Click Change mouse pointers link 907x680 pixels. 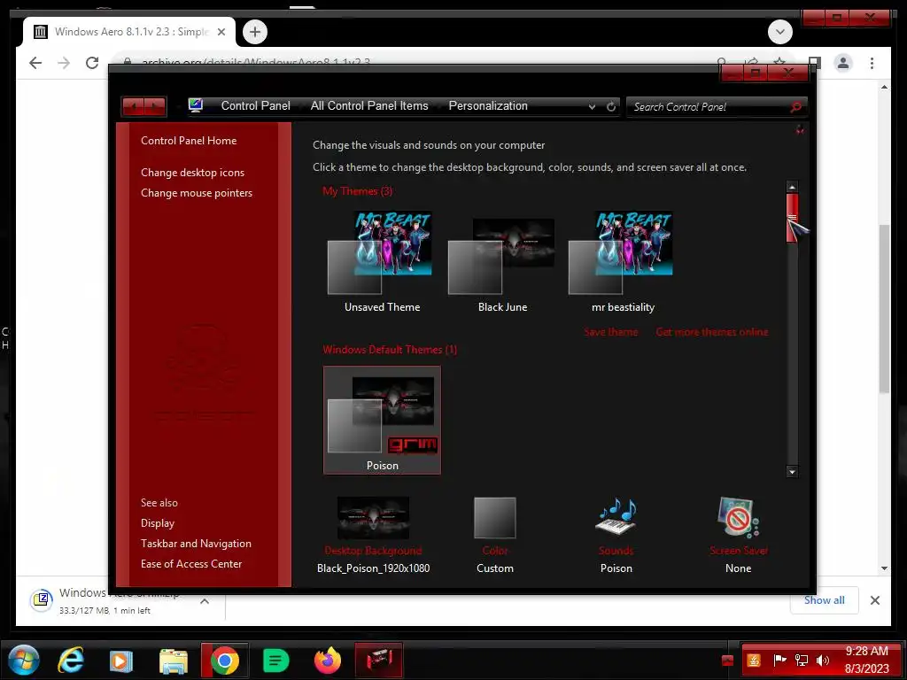pos(197,192)
